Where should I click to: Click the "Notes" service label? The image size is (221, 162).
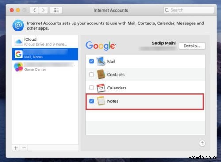113,101
